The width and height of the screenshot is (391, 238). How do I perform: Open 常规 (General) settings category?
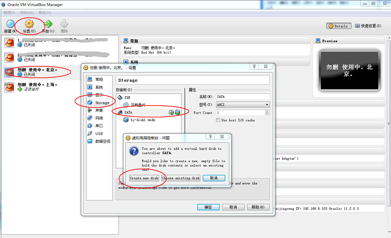tap(99, 80)
